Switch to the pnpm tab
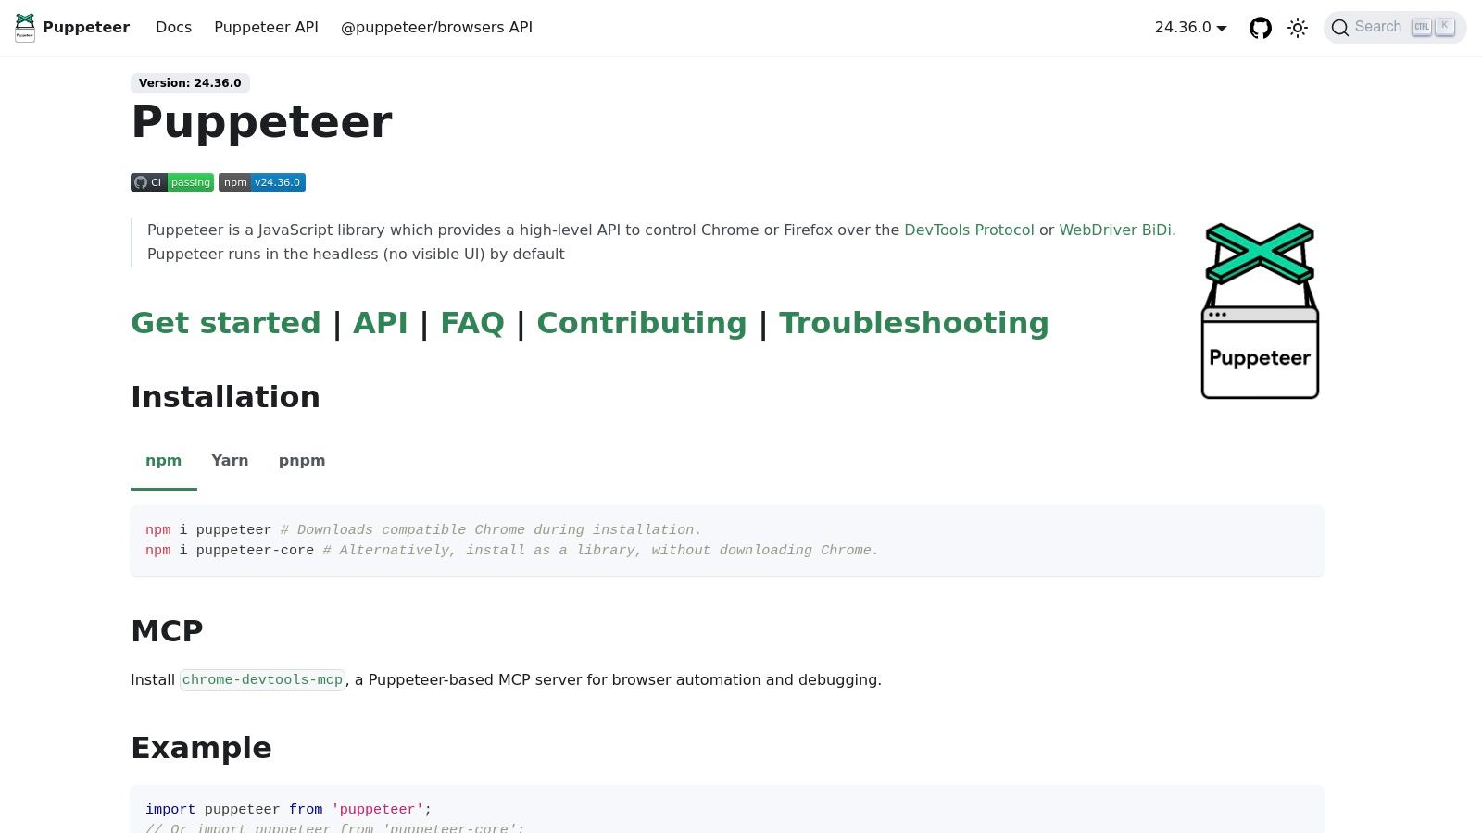The width and height of the screenshot is (1482, 833). pos(302,461)
